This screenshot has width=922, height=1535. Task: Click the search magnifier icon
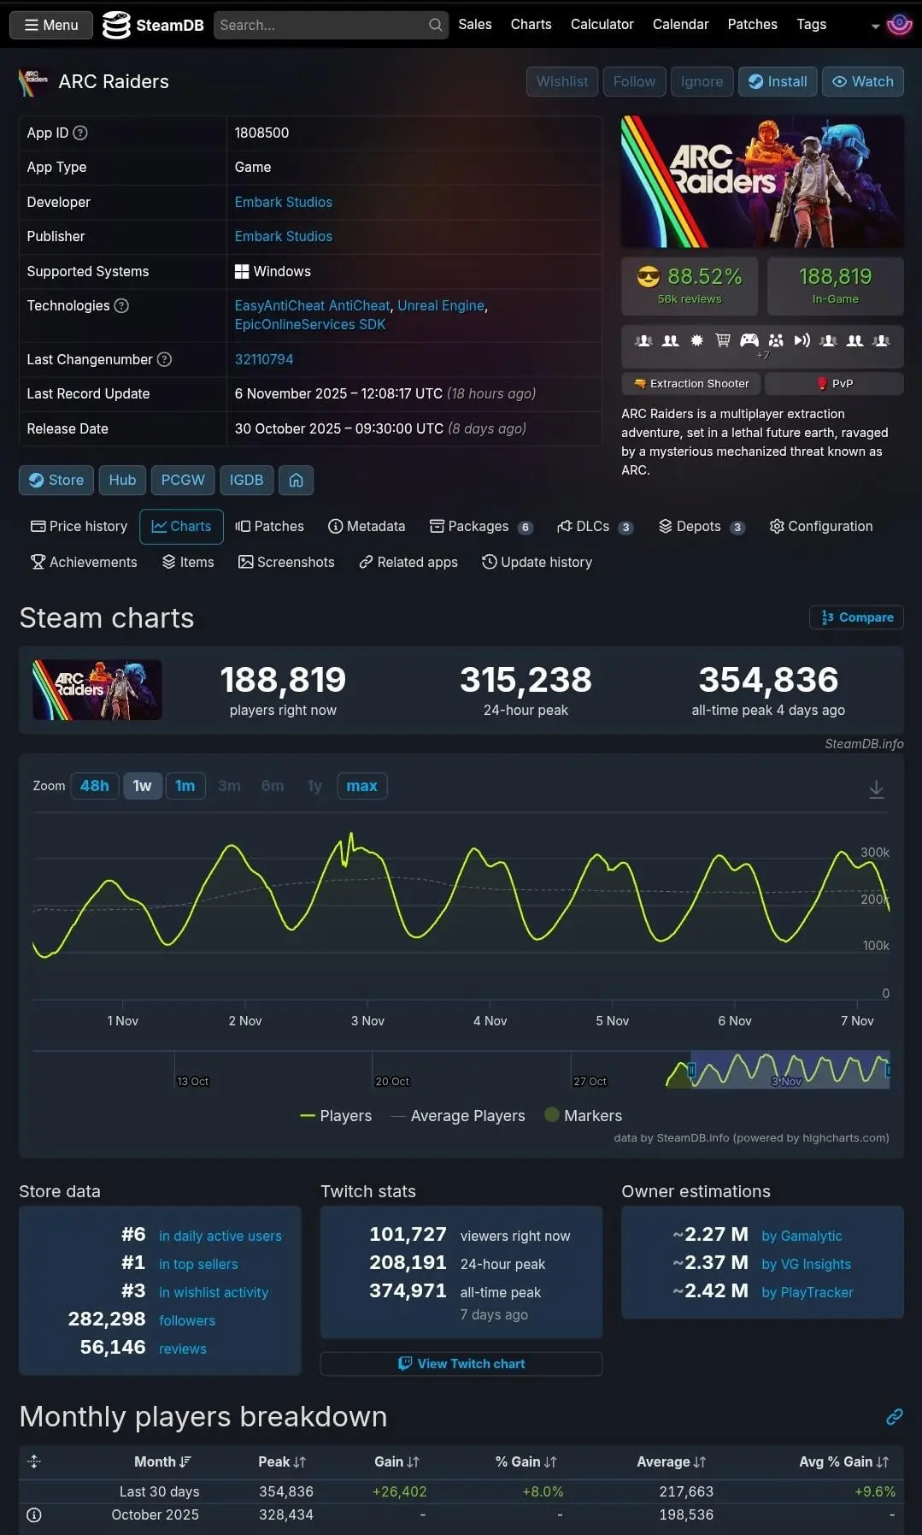coord(435,26)
